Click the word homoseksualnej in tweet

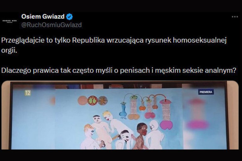(x=199, y=40)
